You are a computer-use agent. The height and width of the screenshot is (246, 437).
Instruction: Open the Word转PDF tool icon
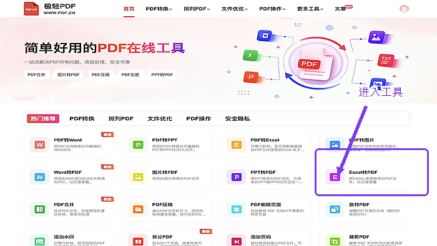point(39,177)
